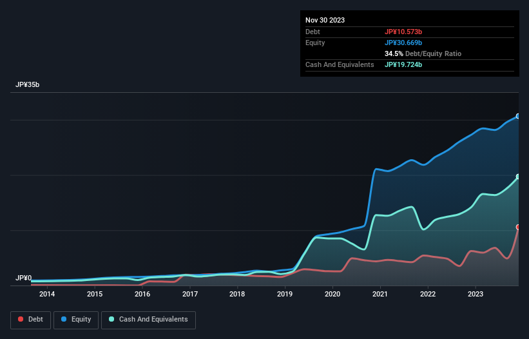
Task: Click the JP¥35b axis label
Action: coord(27,84)
